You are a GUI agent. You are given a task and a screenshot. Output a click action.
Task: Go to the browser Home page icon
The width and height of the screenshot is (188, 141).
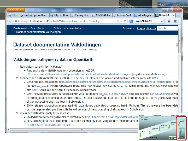pos(169,21)
